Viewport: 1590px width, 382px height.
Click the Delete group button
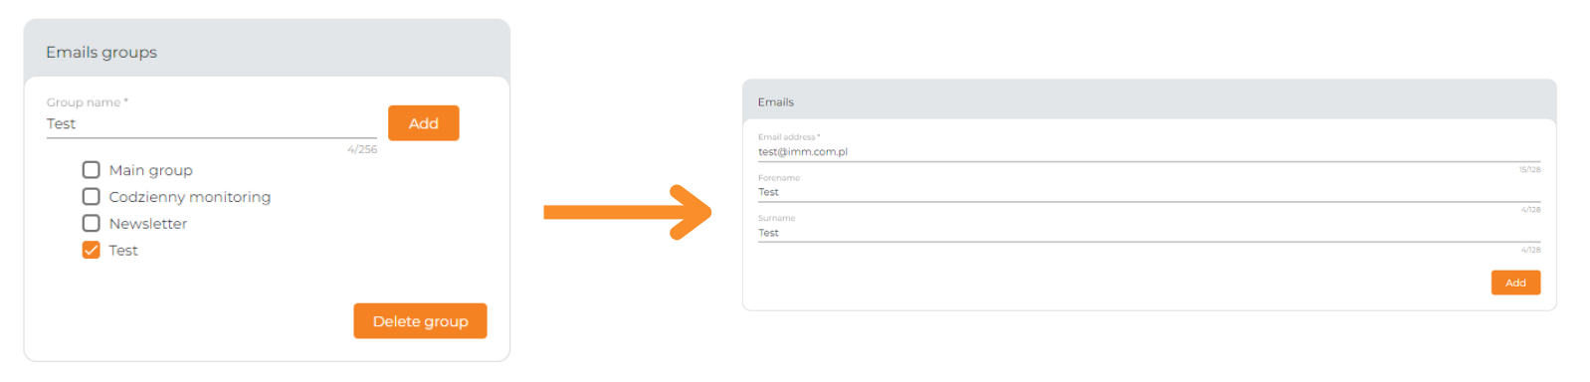coord(420,321)
